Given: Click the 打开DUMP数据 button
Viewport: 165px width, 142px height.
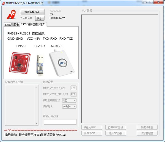Looking at the screenshot, I should 116,127.
